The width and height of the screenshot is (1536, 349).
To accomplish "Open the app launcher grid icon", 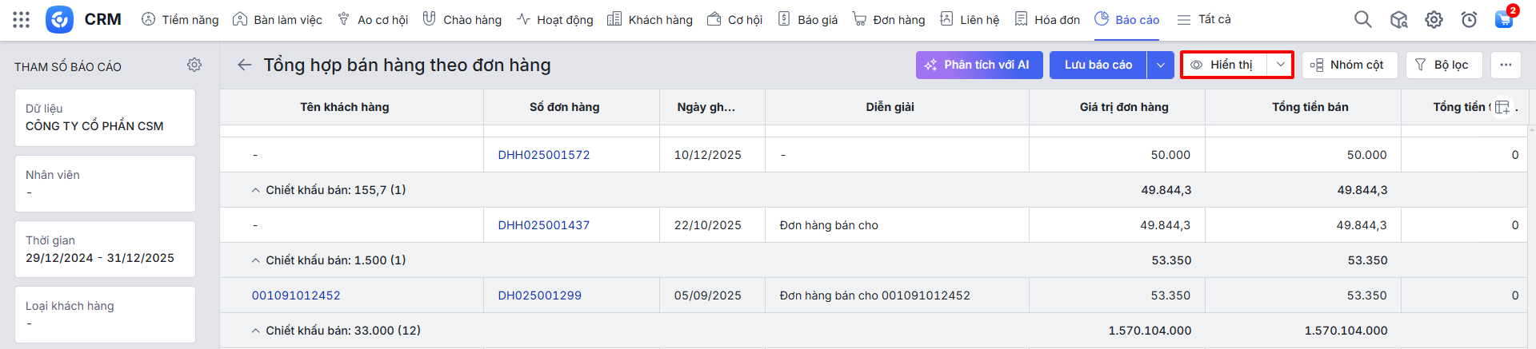I will pyautogui.click(x=22, y=20).
